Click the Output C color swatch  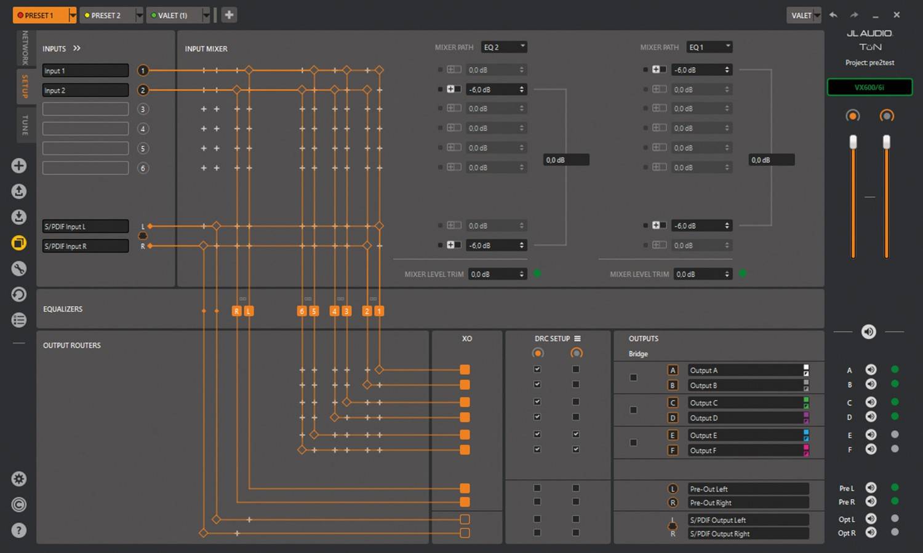(806, 402)
